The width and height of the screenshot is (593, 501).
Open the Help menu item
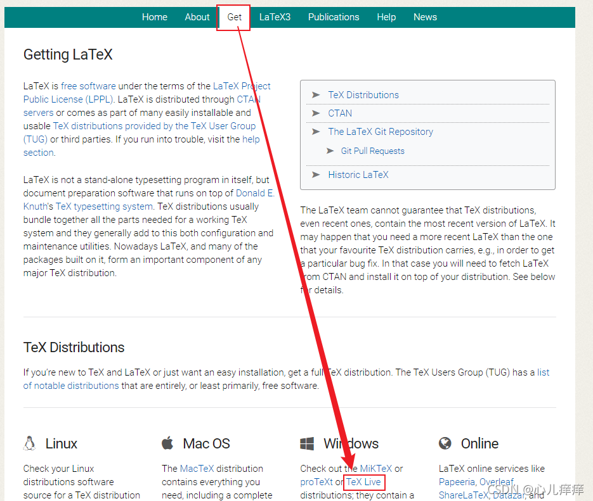click(x=386, y=17)
